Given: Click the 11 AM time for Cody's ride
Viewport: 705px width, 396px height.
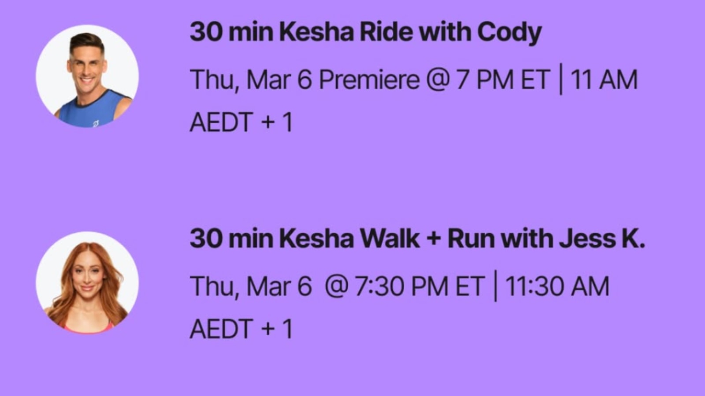Looking at the screenshot, I should (604, 80).
